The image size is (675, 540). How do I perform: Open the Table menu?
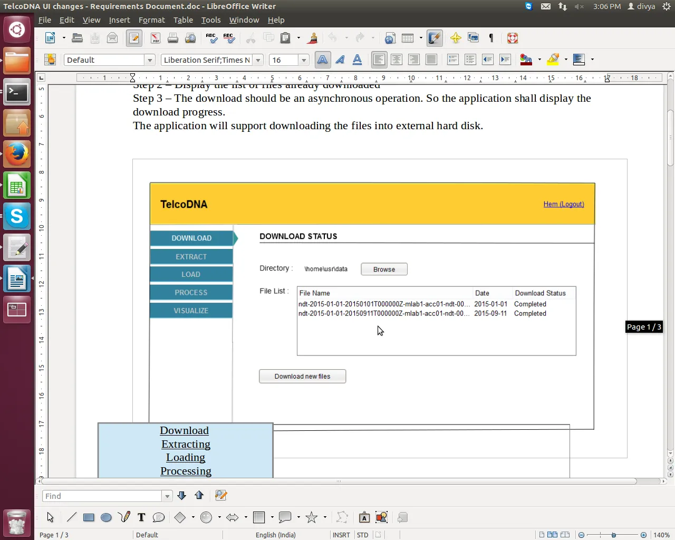[x=183, y=20]
